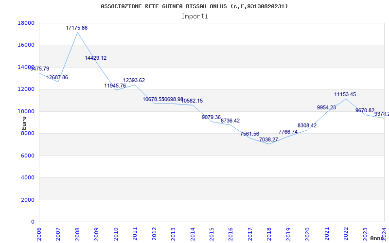This screenshot has height=243, width=389.
Task: Click the 11153.45 value label
Action: coord(345,94)
